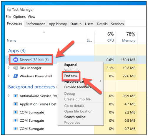The width and height of the screenshot is (148, 136).
Task: Sort by the Memory column header
Action: click(x=129, y=40)
